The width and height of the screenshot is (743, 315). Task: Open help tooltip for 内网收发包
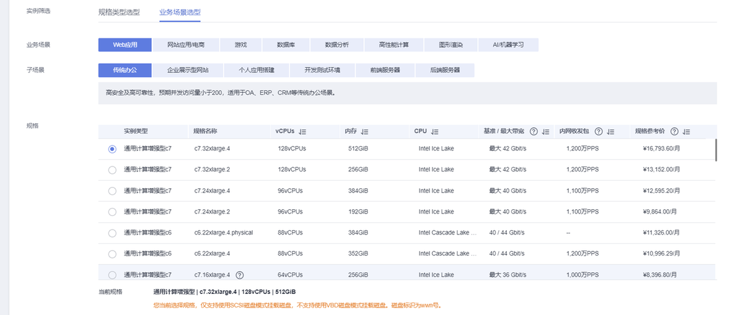coord(599,131)
